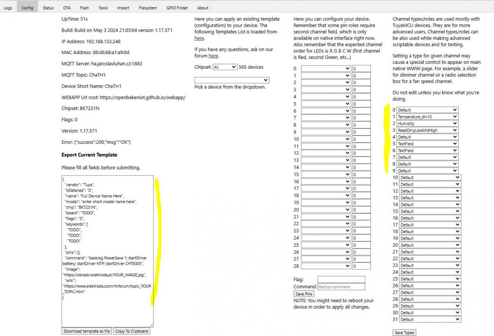
Task: Click the Save Pins button
Action: pyautogui.click(x=304, y=294)
